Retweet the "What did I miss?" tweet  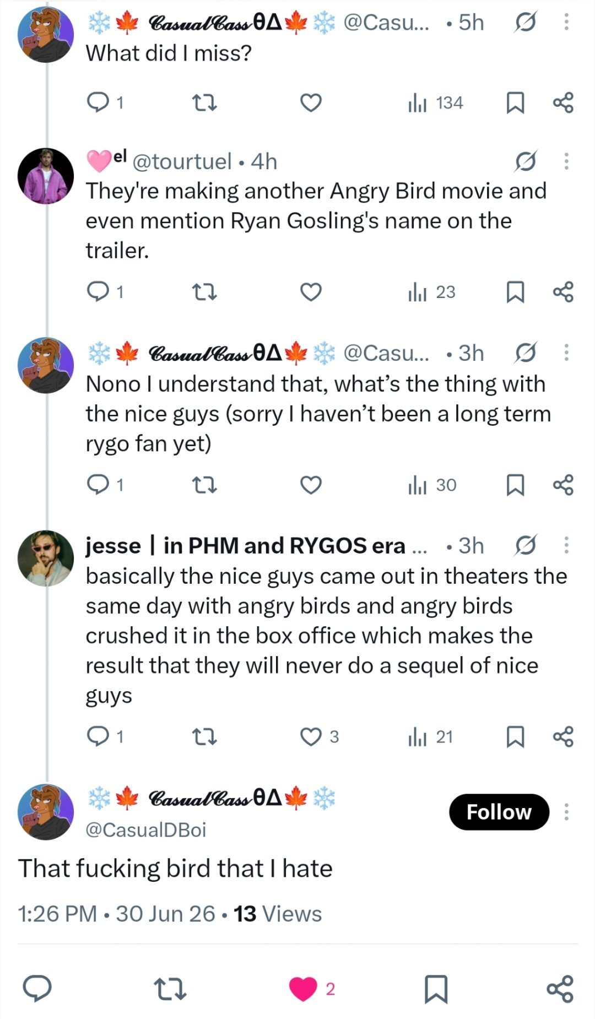pos(204,103)
